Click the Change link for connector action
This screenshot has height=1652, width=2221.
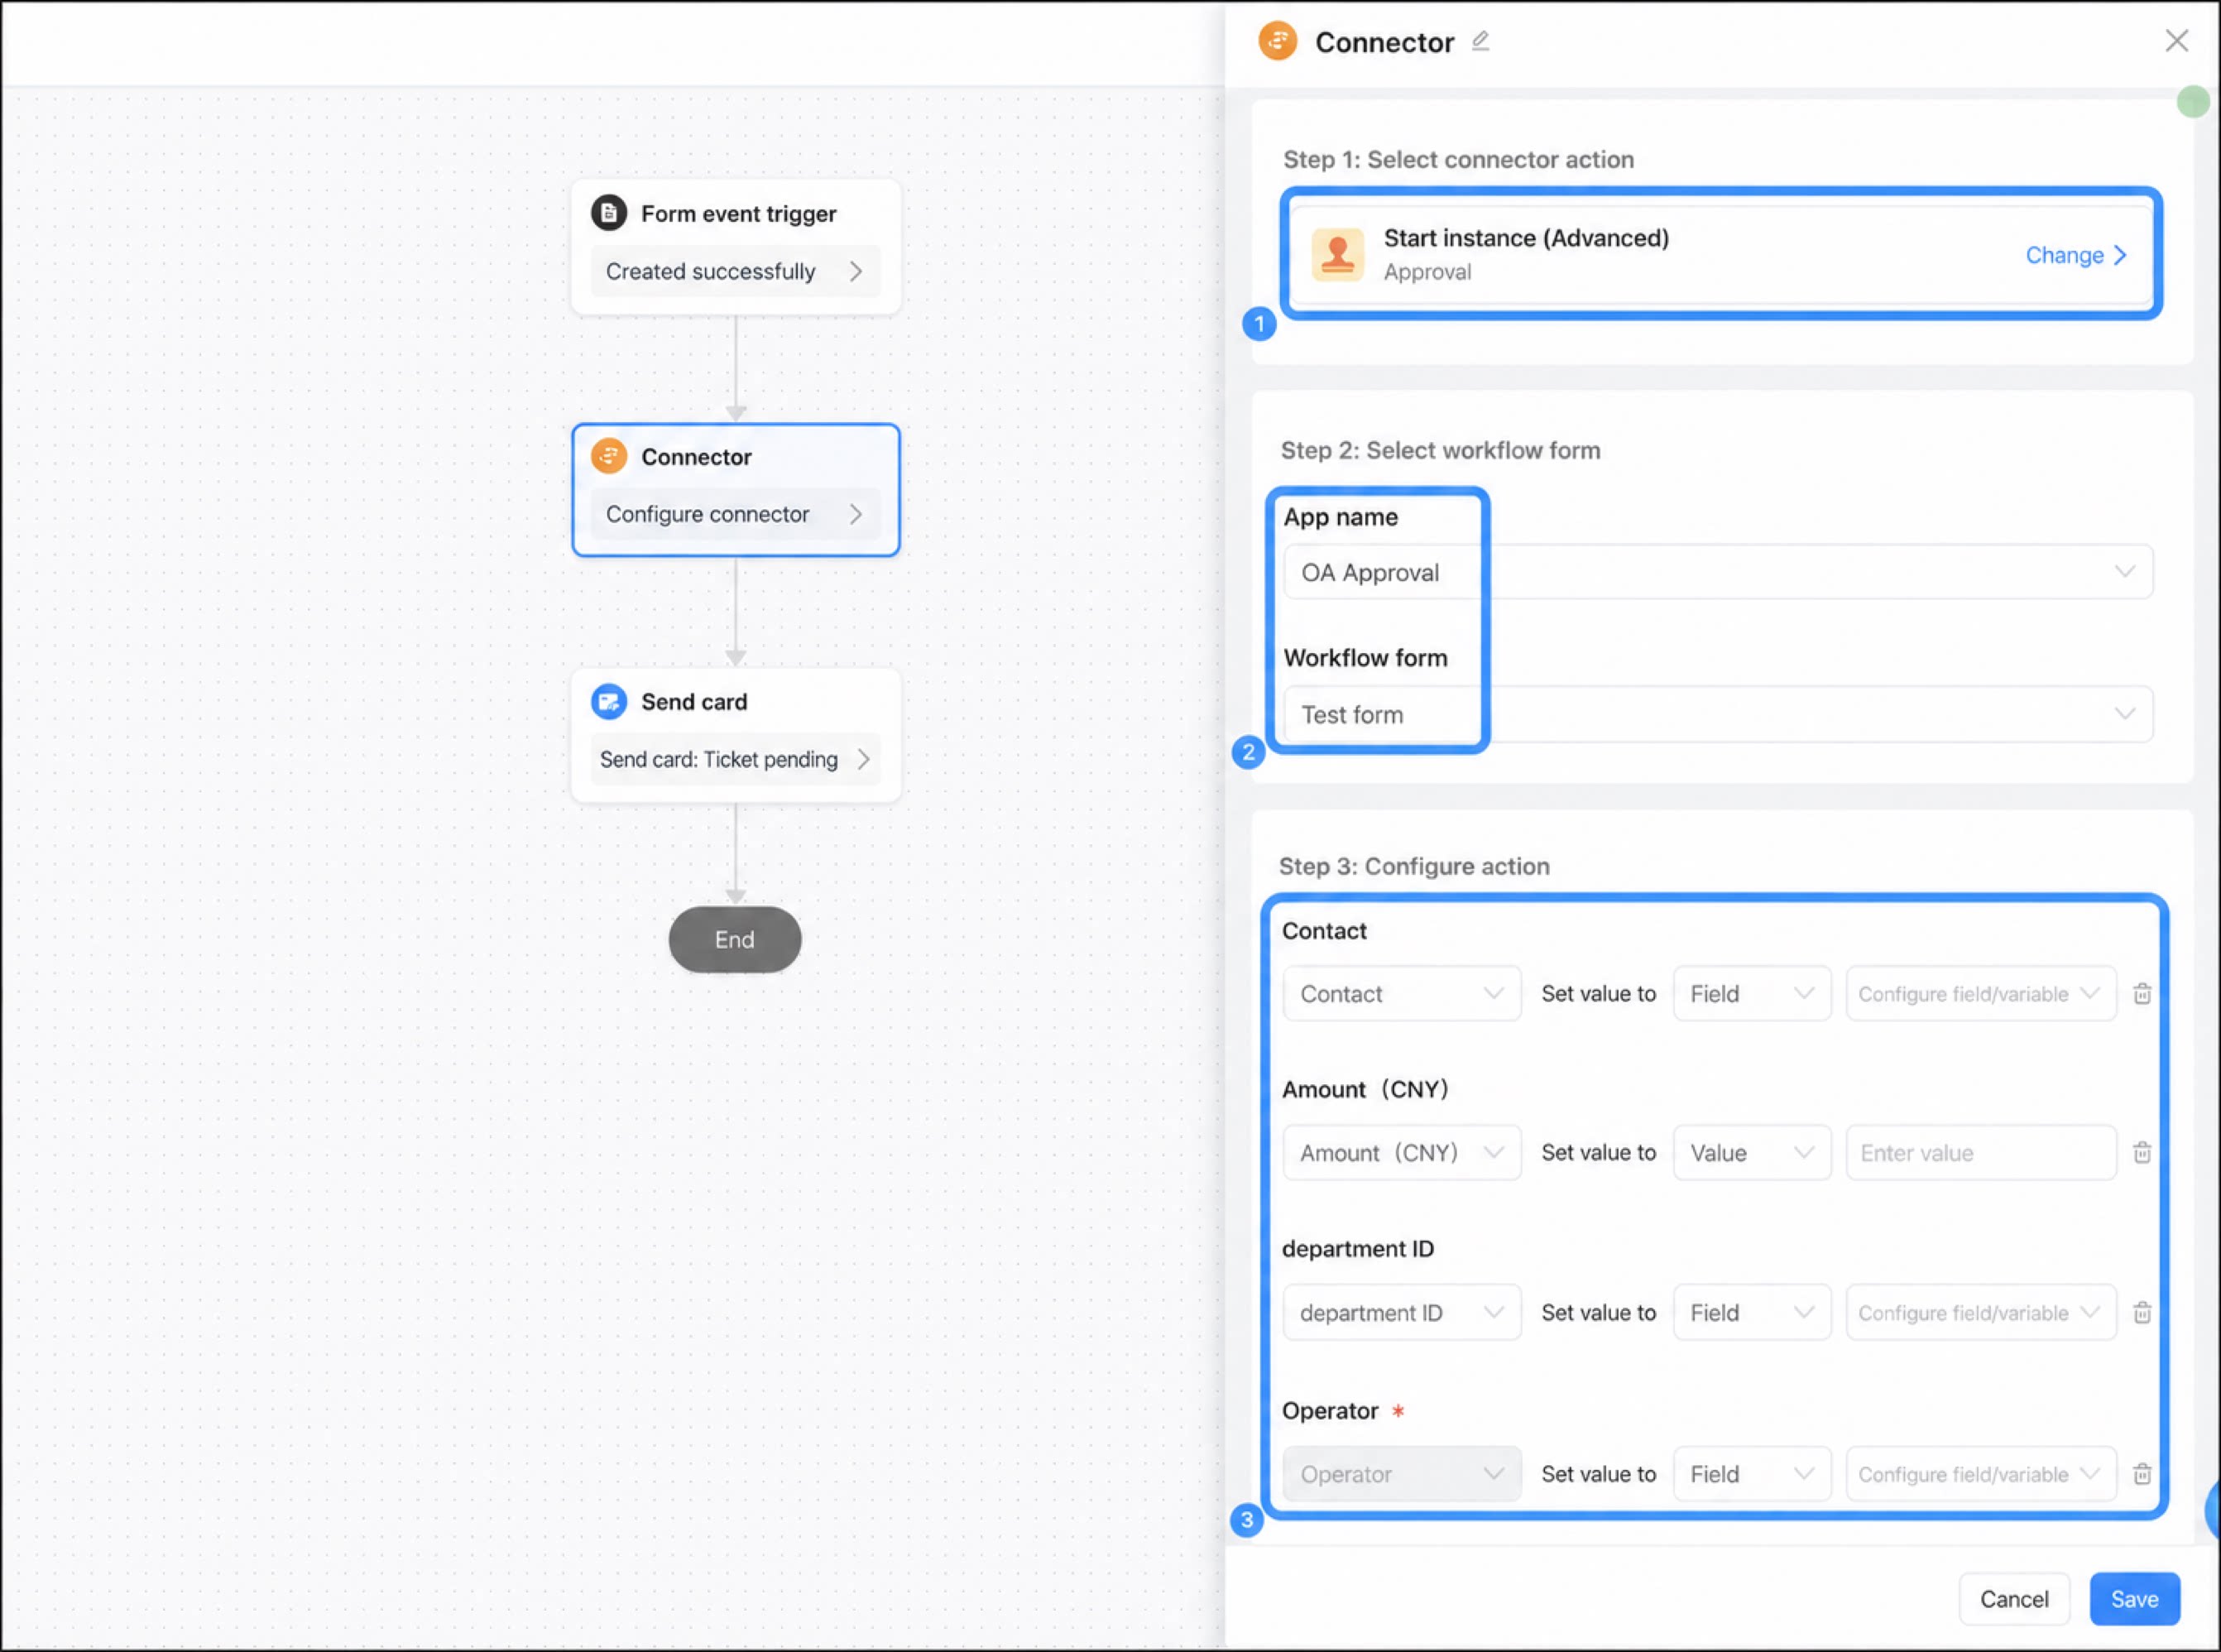[x=2075, y=255]
